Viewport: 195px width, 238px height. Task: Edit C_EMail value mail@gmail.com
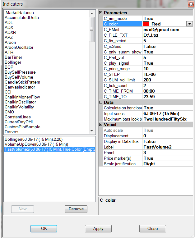[x=168, y=30]
